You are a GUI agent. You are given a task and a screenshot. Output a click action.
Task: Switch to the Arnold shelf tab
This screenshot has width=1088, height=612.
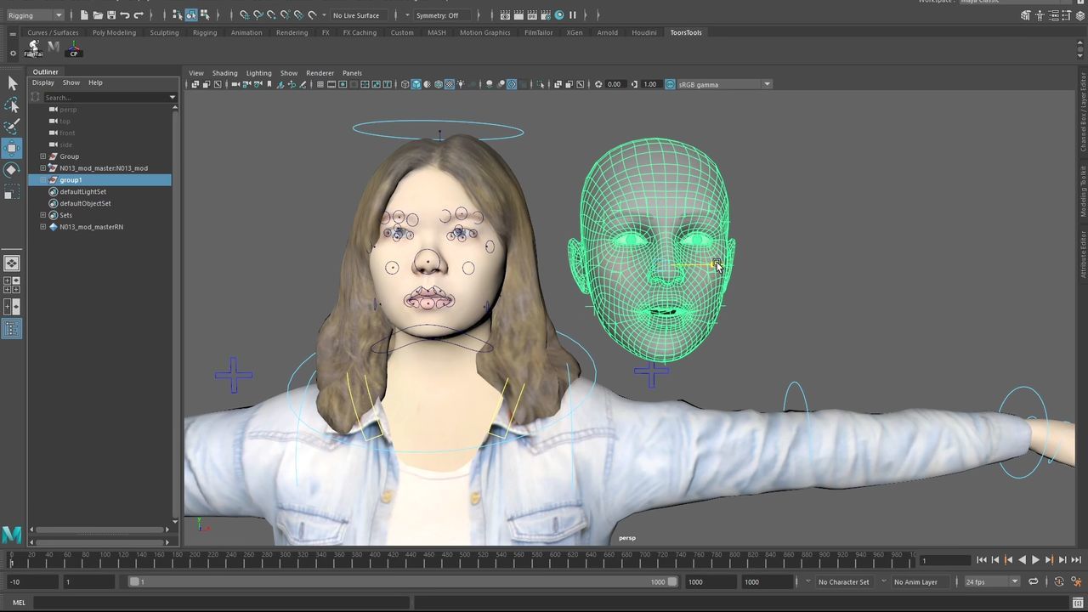[x=607, y=32]
